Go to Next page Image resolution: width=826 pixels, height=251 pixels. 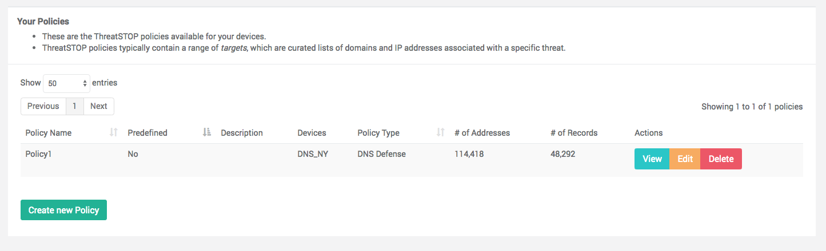coord(99,106)
